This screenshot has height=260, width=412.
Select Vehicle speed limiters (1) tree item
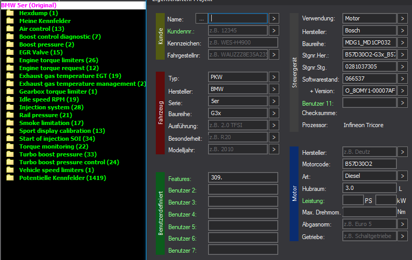pos(56,170)
